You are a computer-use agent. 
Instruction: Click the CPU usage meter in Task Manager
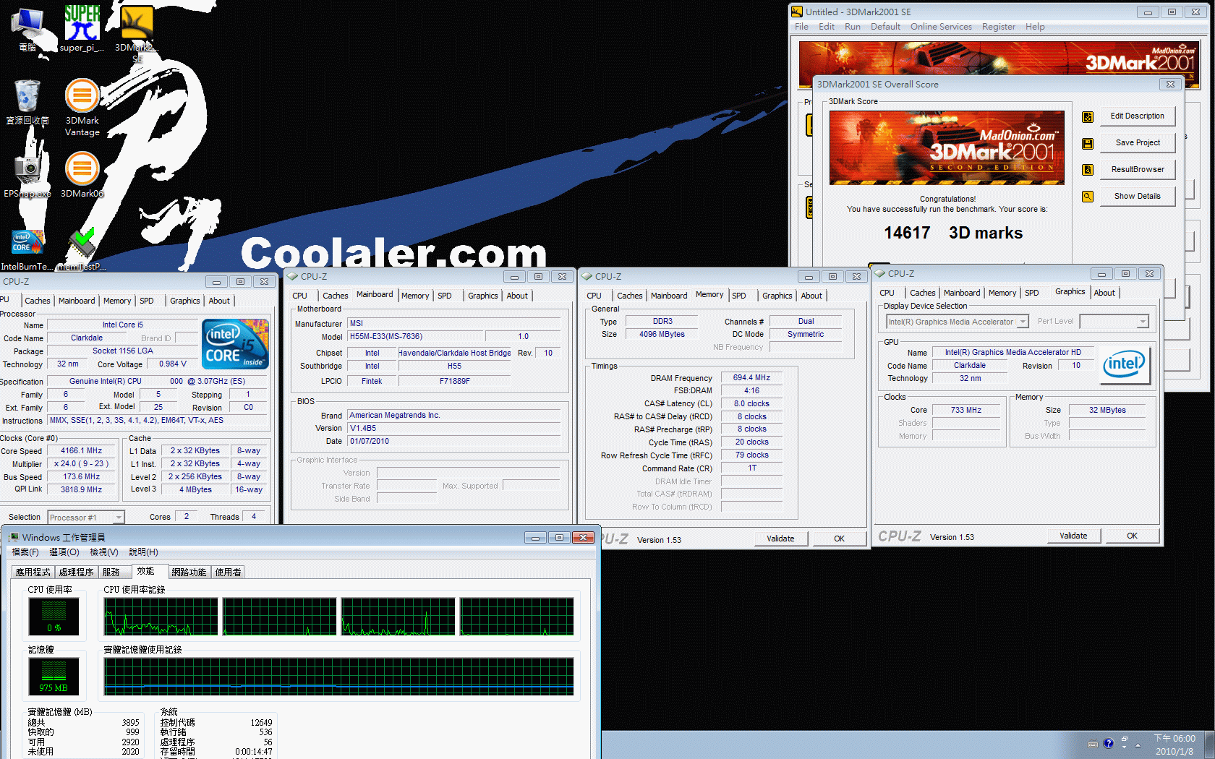(54, 617)
